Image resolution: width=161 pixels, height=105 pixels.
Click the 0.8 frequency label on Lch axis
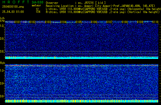(x=2, y=51)
